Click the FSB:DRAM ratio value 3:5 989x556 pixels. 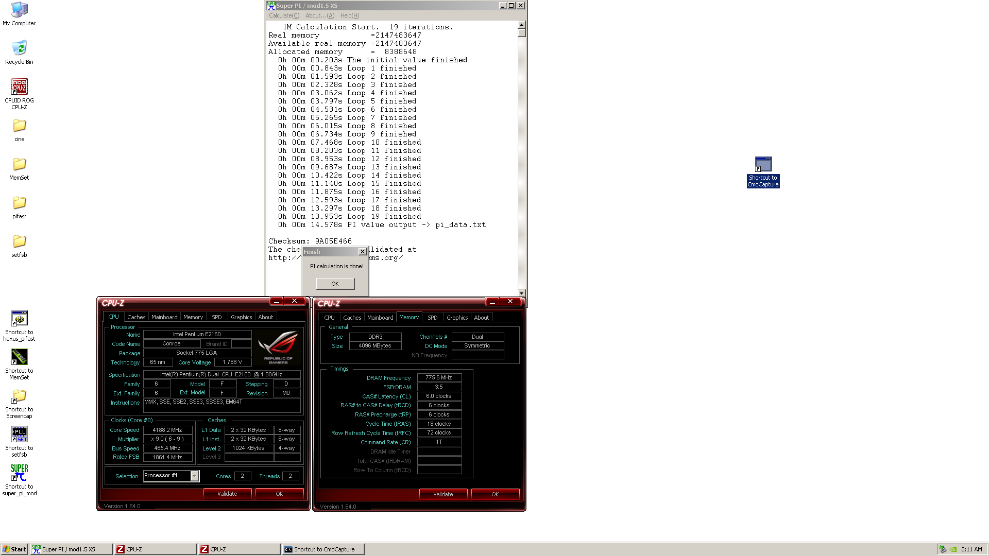click(439, 387)
